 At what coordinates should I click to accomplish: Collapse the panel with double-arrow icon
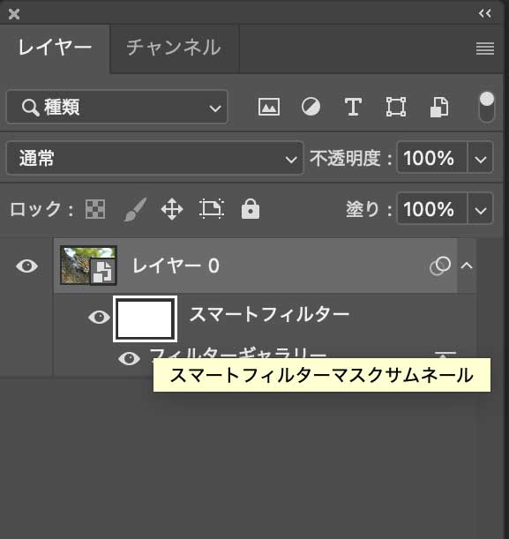485,13
